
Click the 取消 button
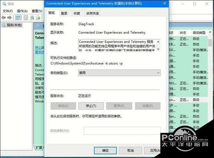tap(131, 150)
